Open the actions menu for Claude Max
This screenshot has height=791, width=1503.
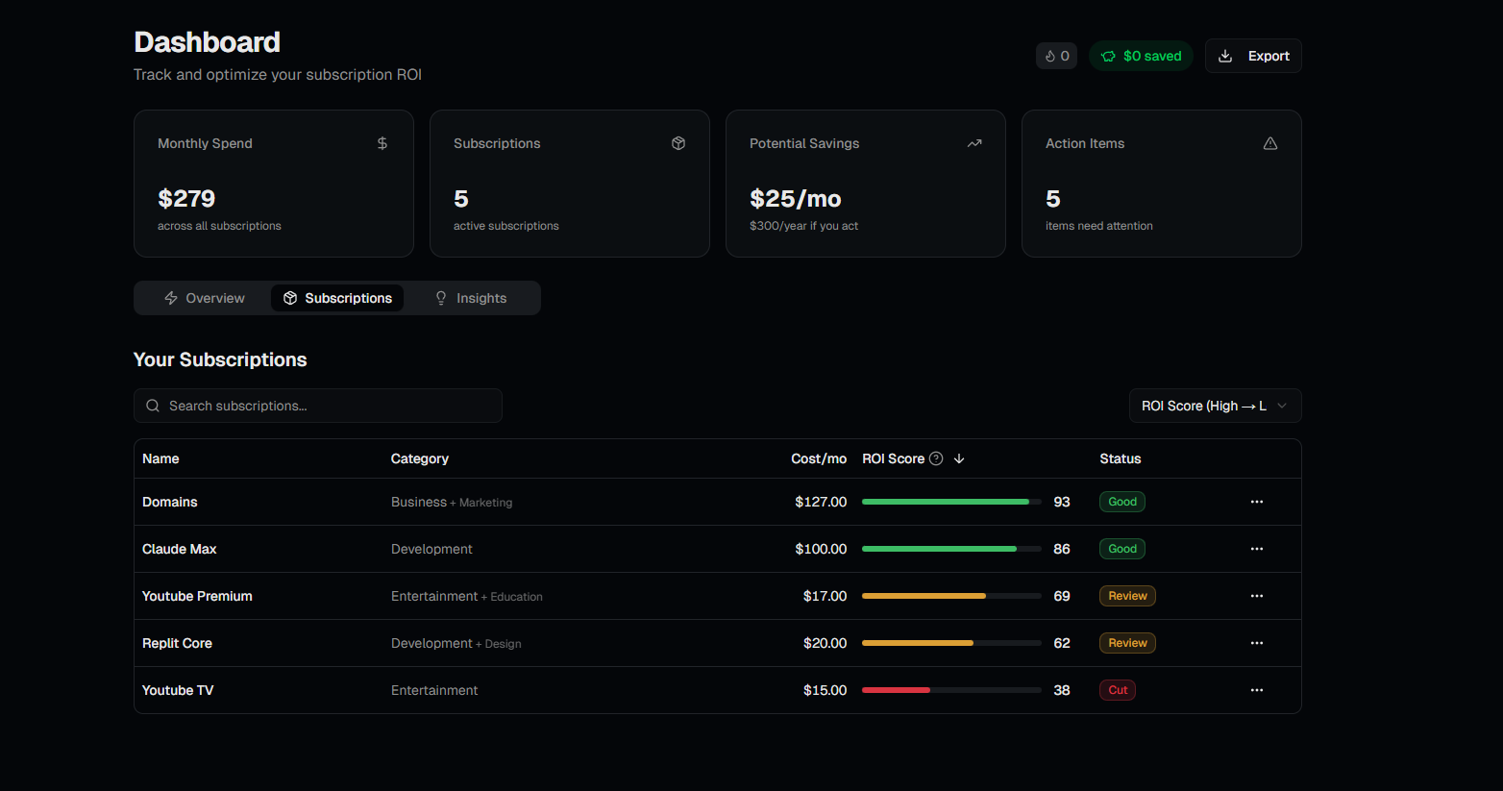click(1257, 548)
